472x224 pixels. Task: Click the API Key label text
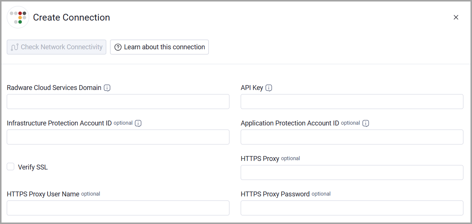click(x=252, y=88)
